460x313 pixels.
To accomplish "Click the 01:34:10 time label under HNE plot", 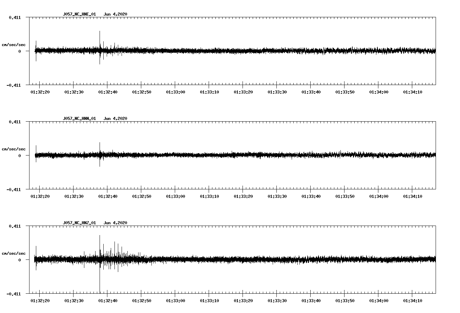I will [413, 92].
